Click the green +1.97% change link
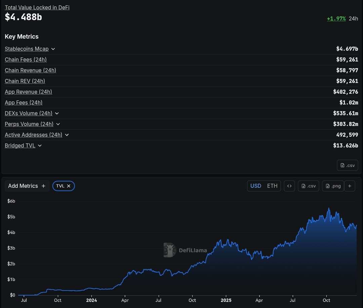The image size is (363, 308). tap(336, 18)
